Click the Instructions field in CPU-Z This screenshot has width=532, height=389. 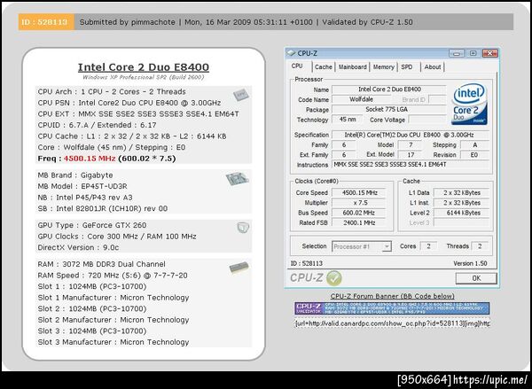411,165
